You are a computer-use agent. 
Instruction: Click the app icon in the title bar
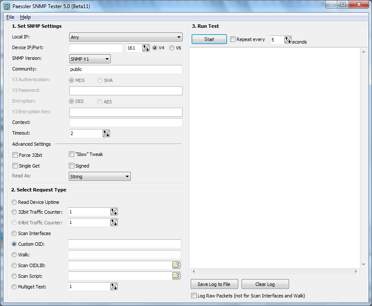point(7,6)
